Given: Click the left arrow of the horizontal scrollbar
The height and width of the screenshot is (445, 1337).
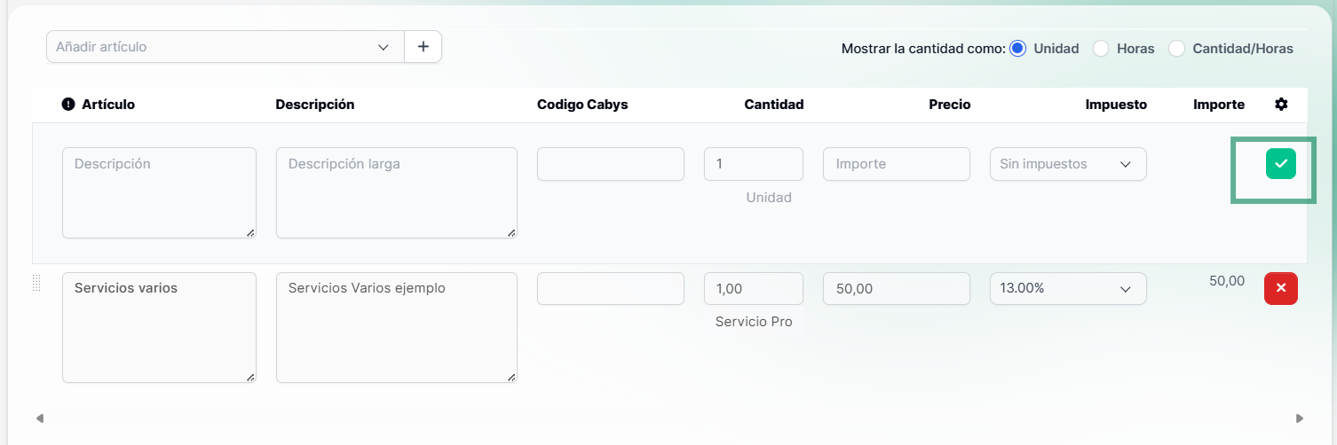Looking at the screenshot, I should click(40, 418).
